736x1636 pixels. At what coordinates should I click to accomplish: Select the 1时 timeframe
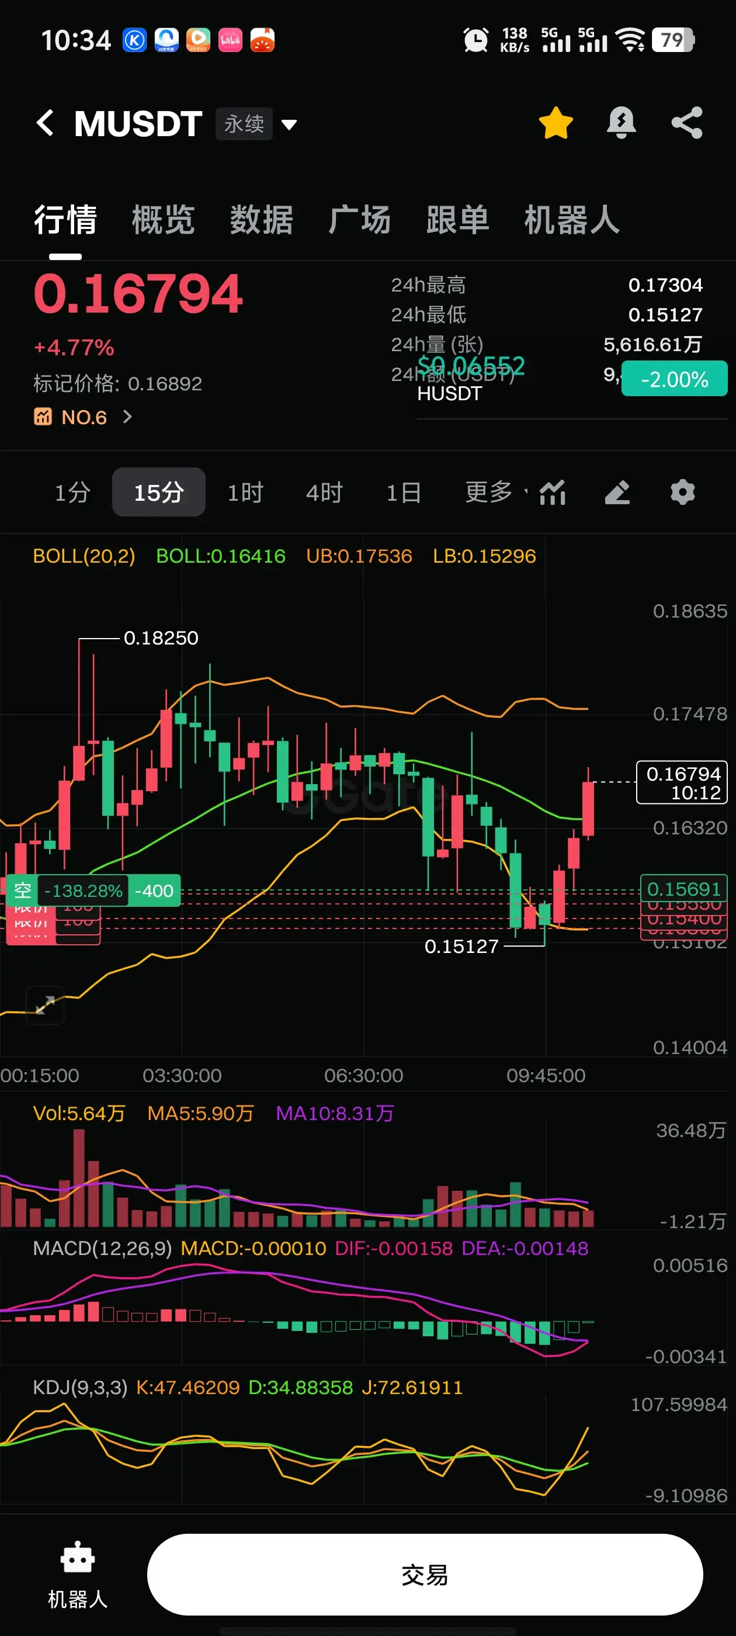click(x=245, y=492)
